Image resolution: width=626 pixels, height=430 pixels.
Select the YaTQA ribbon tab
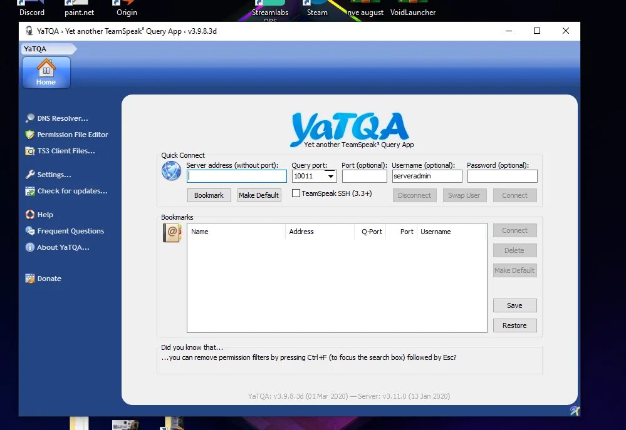[x=48, y=49]
